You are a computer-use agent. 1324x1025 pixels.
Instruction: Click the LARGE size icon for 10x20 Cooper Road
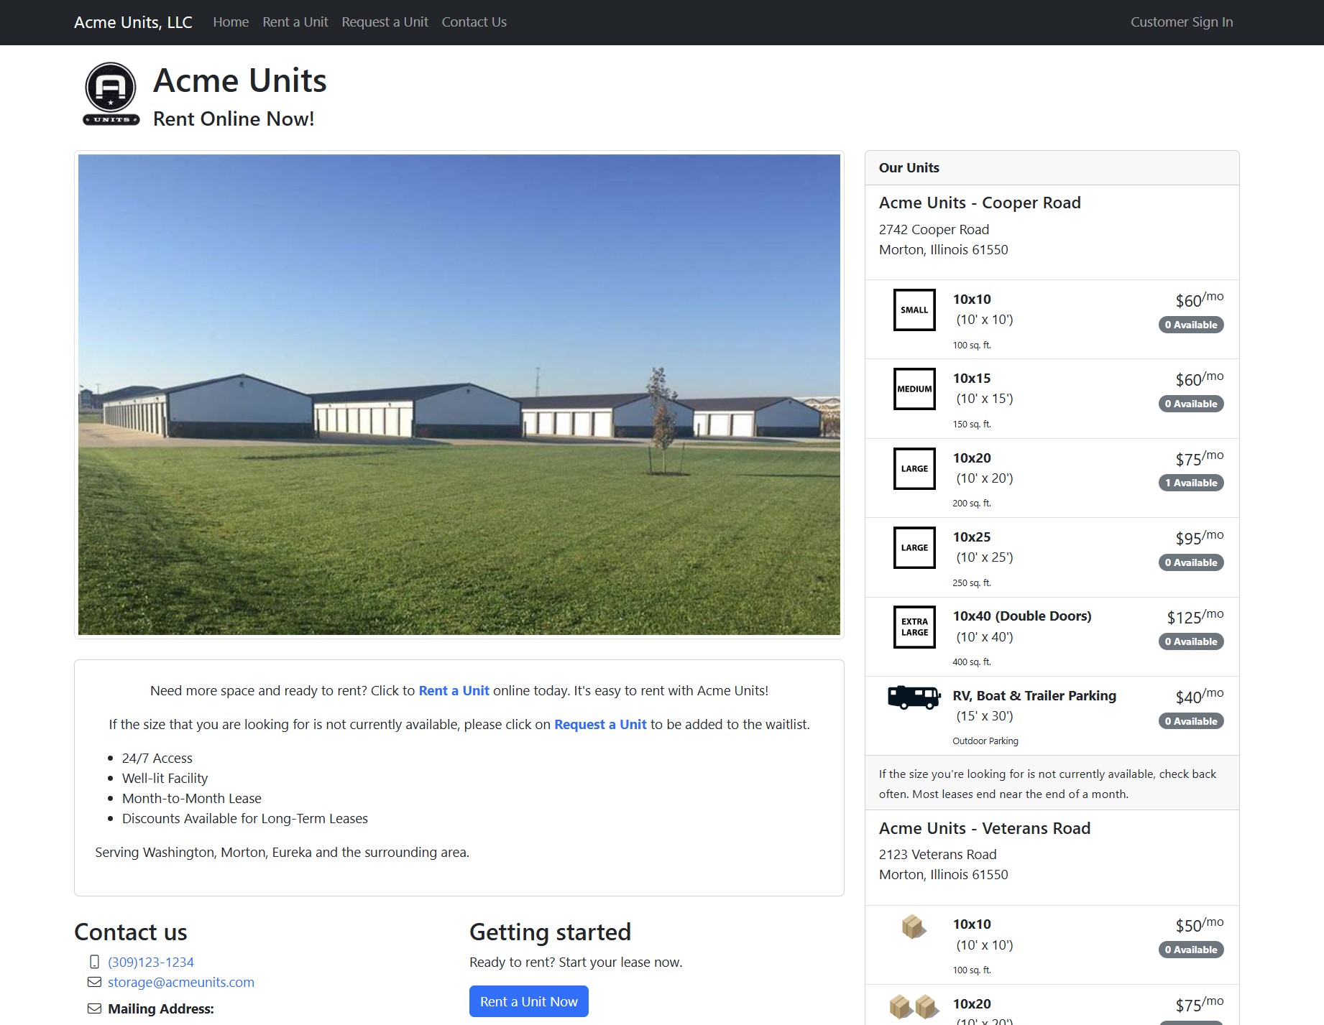(914, 468)
